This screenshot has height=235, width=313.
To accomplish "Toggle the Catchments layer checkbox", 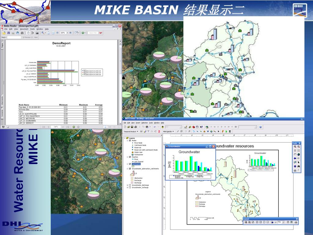I will tap(130, 164).
